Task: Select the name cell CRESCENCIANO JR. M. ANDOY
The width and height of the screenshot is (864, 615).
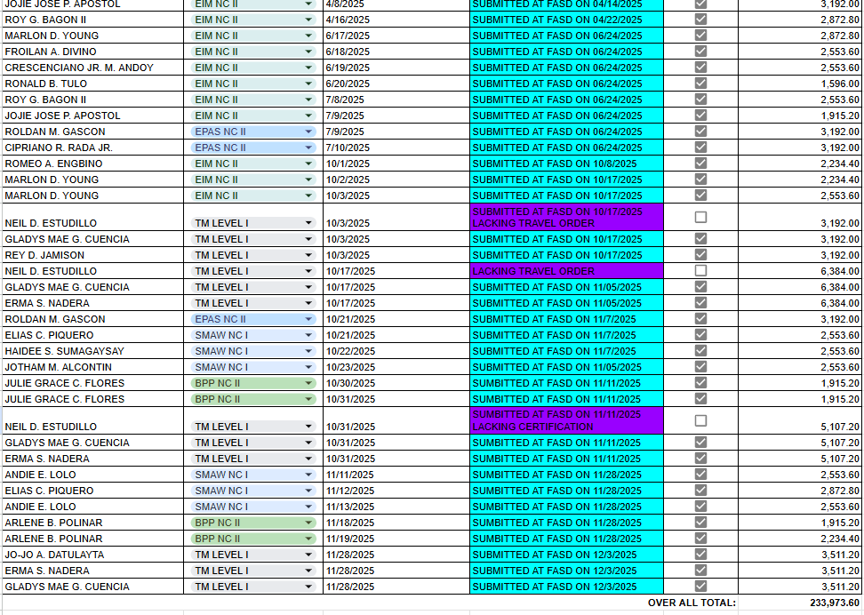Action: 93,68
